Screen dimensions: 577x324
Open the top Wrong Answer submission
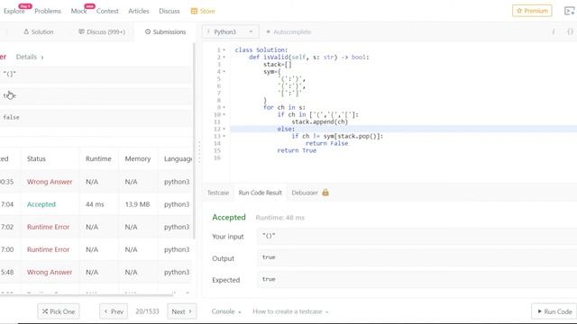click(x=50, y=182)
